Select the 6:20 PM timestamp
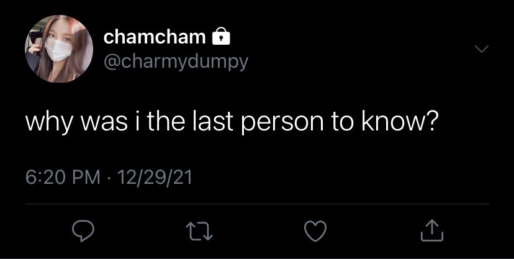This screenshot has height=259, width=514. tap(63, 178)
